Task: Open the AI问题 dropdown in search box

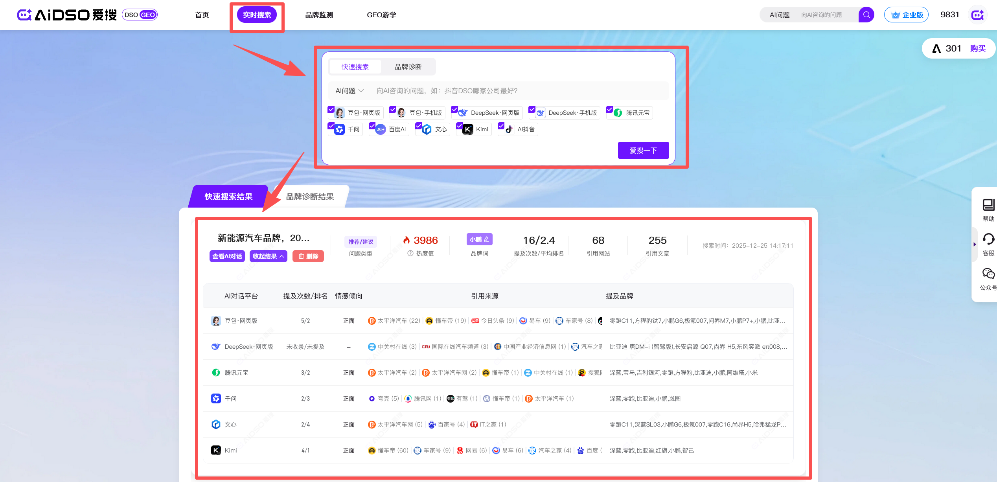Action: [349, 91]
